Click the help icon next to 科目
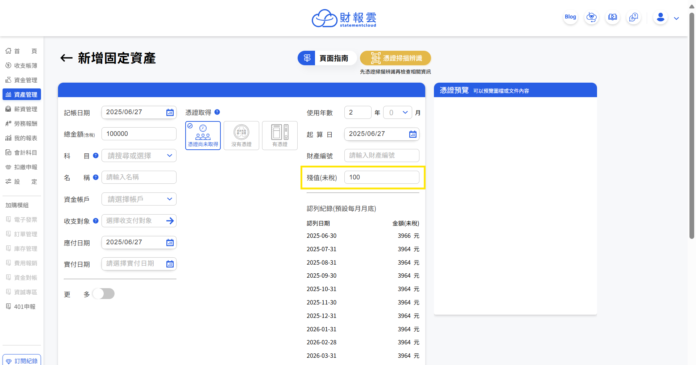The height and width of the screenshot is (365, 696). click(96, 155)
